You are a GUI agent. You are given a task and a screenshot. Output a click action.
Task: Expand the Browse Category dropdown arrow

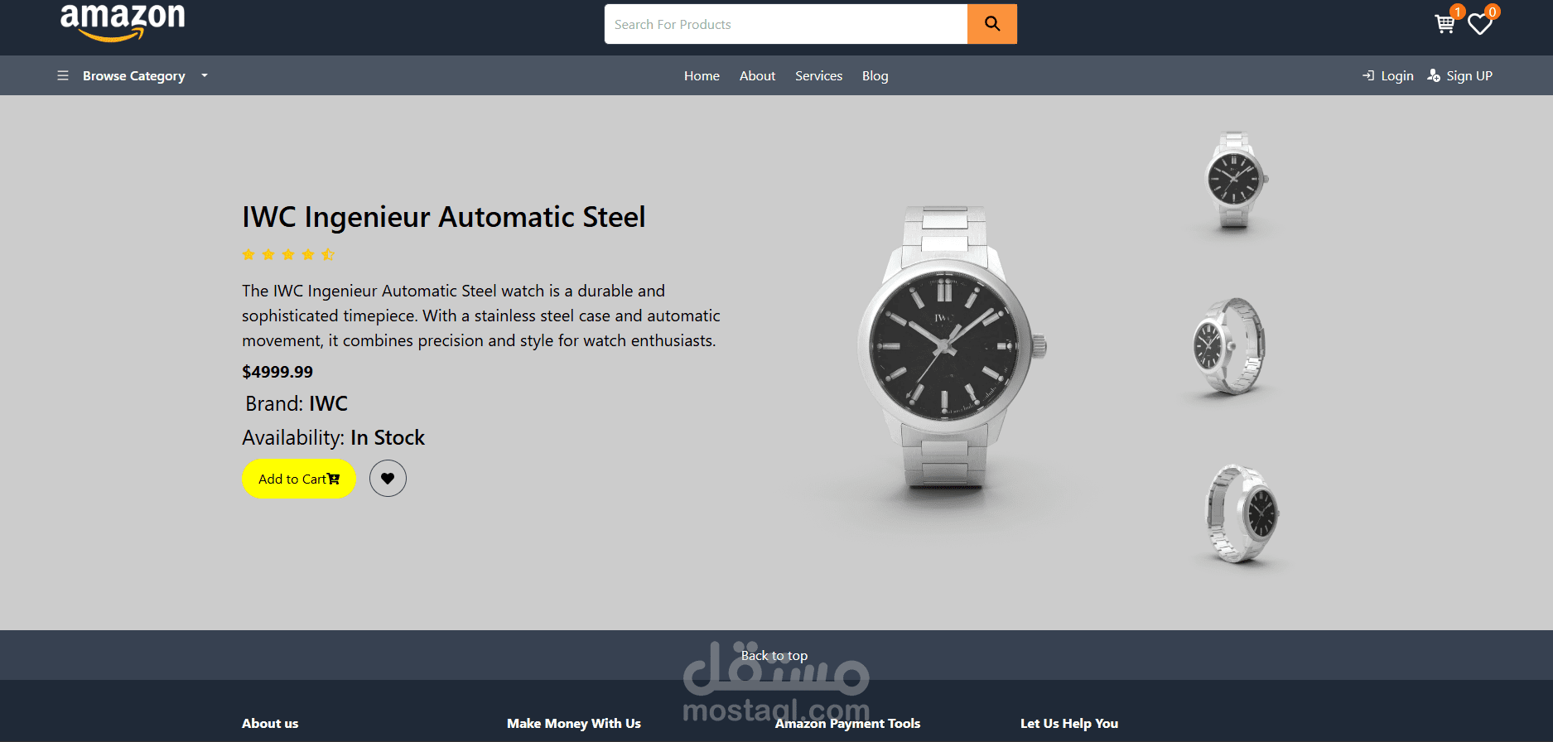click(x=205, y=75)
